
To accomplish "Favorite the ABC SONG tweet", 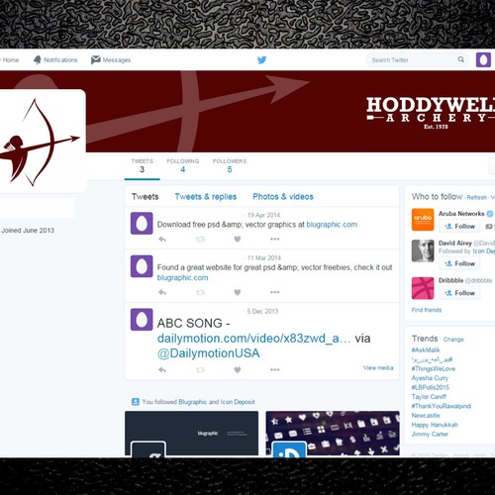I will coord(238,369).
